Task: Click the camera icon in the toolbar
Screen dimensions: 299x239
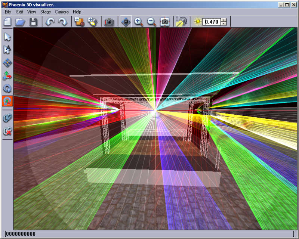Action: pos(109,22)
